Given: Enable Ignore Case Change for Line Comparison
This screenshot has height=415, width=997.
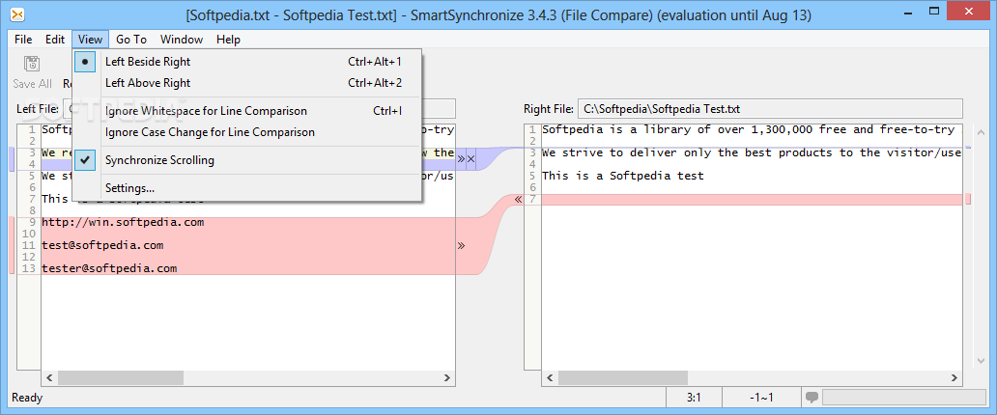Looking at the screenshot, I should point(246,132).
